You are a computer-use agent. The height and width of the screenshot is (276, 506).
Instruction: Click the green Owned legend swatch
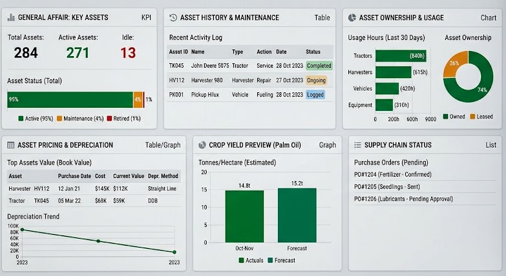[x=446, y=117]
